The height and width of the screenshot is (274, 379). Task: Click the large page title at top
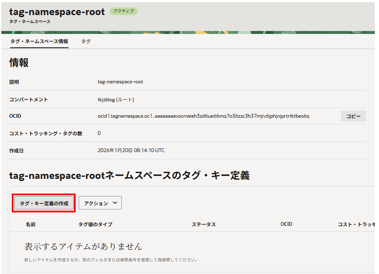(x=57, y=12)
